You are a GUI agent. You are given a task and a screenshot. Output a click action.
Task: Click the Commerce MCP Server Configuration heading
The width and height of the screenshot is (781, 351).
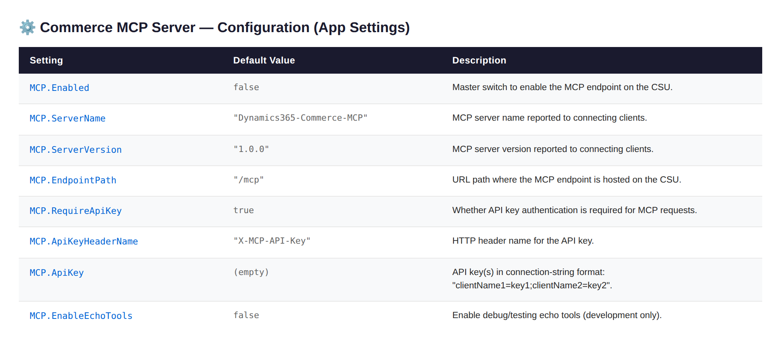pyautogui.click(x=225, y=27)
